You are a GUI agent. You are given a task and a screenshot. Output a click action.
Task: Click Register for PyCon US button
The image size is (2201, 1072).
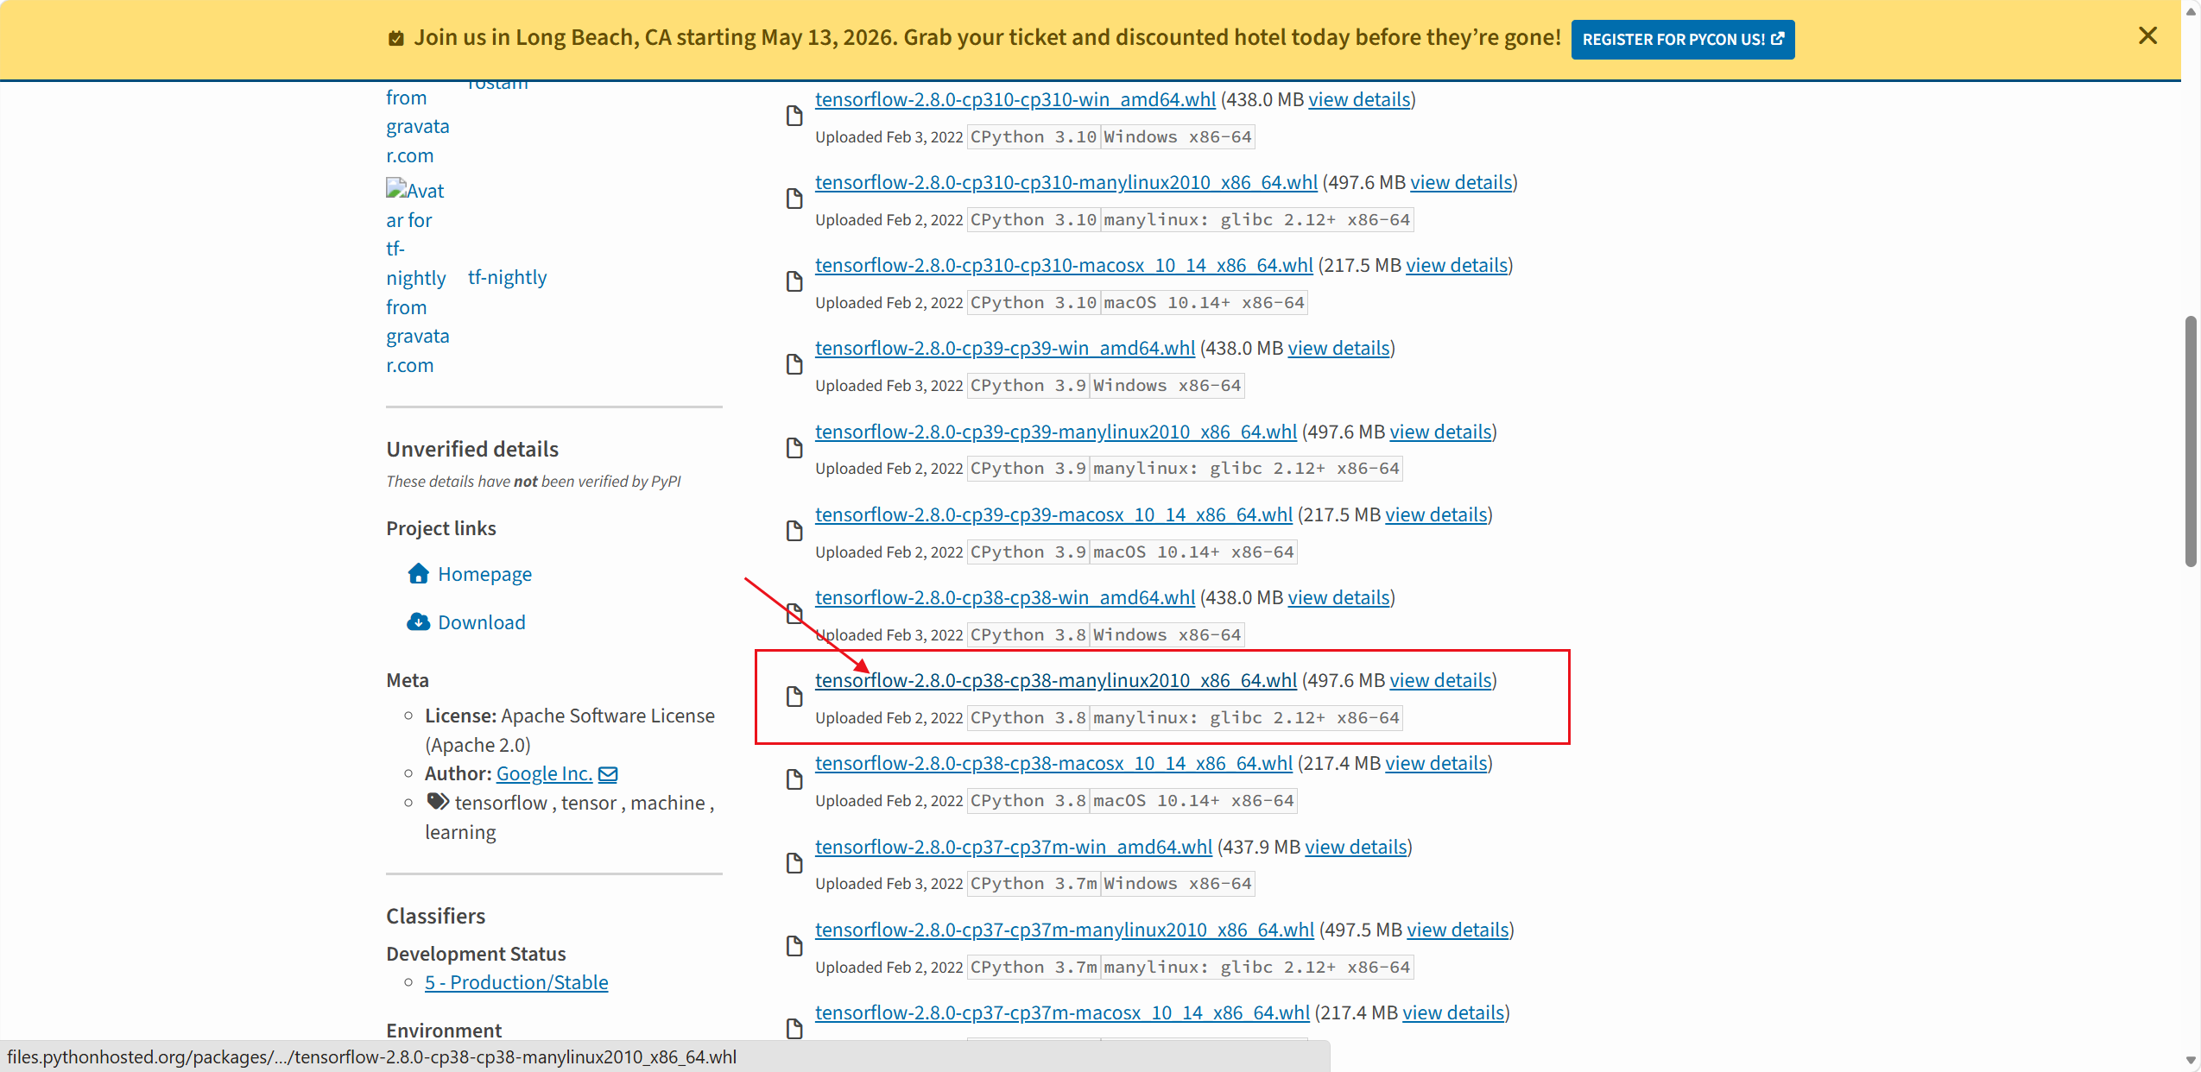coord(1682,40)
